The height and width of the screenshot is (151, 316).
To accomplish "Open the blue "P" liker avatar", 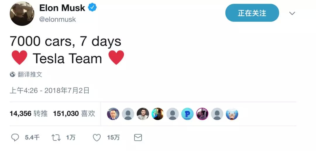I will (187, 114).
